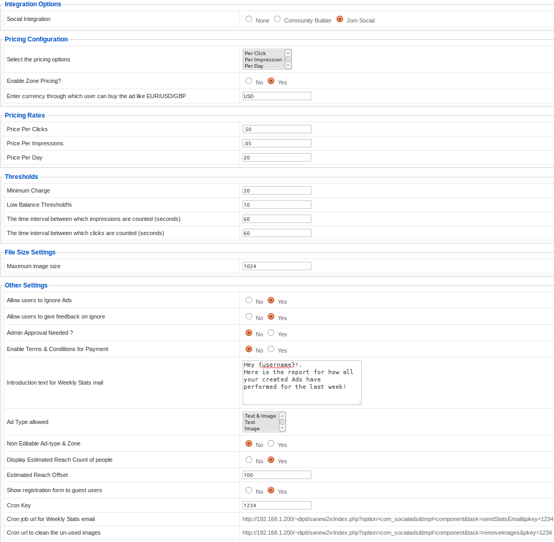Click the up scroll arrow on Ad Type list
554x542 pixels.
point(281,416)
